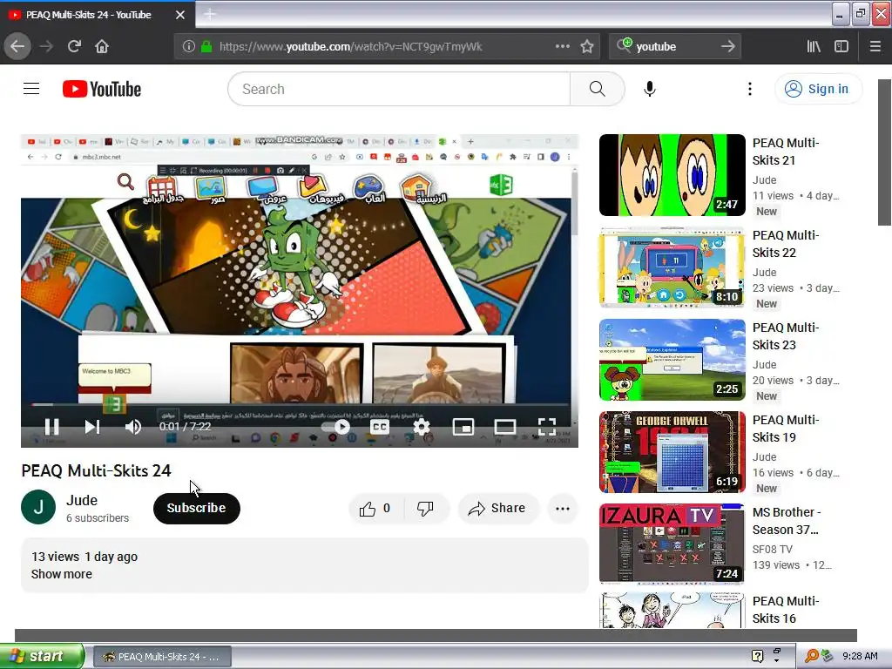The height and width of the screenshot is (669, 892).
Task: Open the Jude channel name link
Action: pyautogui.click(x=82, y=500)
